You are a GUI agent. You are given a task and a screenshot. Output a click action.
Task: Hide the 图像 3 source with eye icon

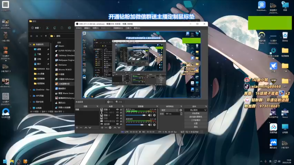click(x=117, y=110)
